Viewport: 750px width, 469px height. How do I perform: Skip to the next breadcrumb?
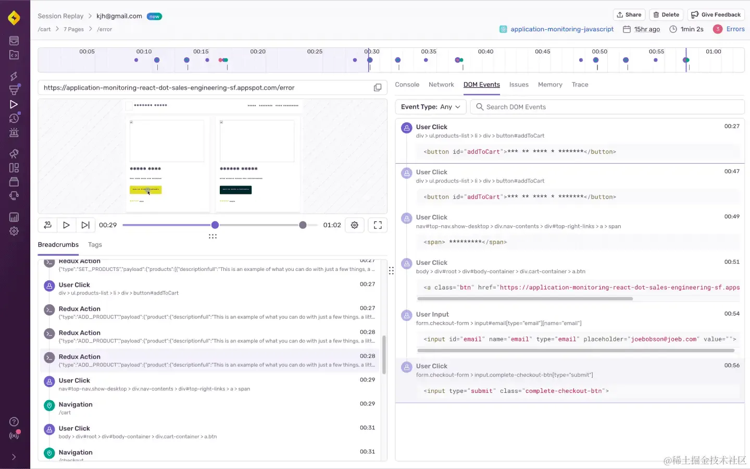(85, 225)
